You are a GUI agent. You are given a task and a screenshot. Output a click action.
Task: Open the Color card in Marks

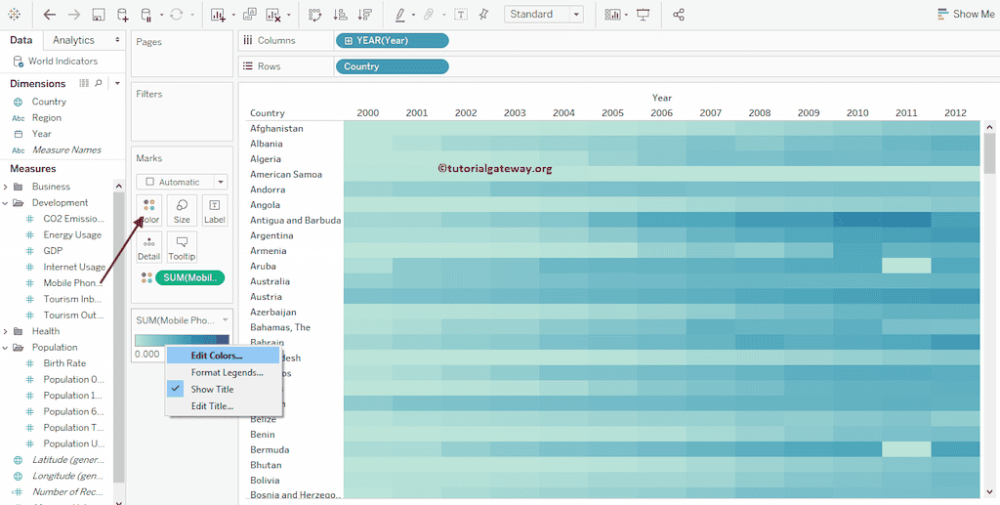(148, 211)
